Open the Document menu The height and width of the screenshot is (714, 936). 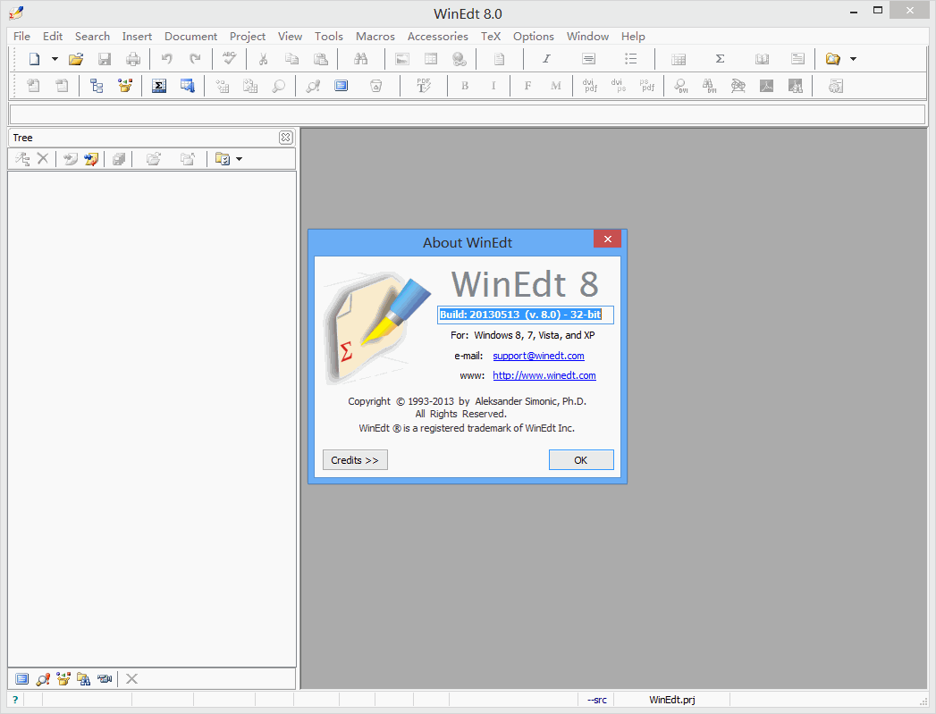point(191,37)
